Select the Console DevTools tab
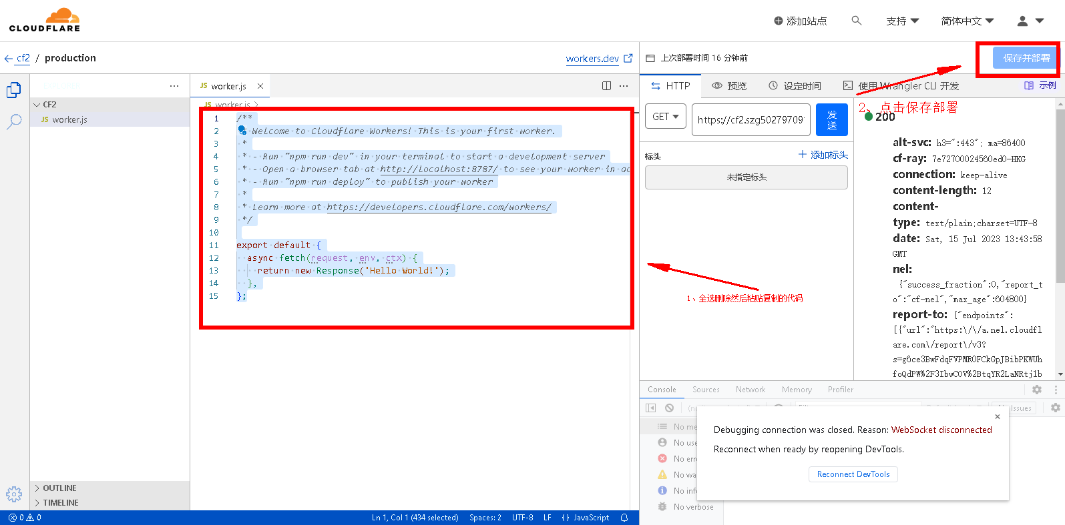This screenshot has height=525, width=1065. click(x=662, y=390)
